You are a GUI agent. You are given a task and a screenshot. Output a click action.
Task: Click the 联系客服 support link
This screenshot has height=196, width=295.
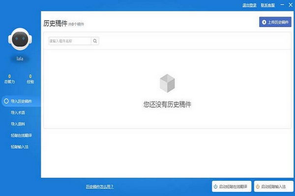point(268,5)
